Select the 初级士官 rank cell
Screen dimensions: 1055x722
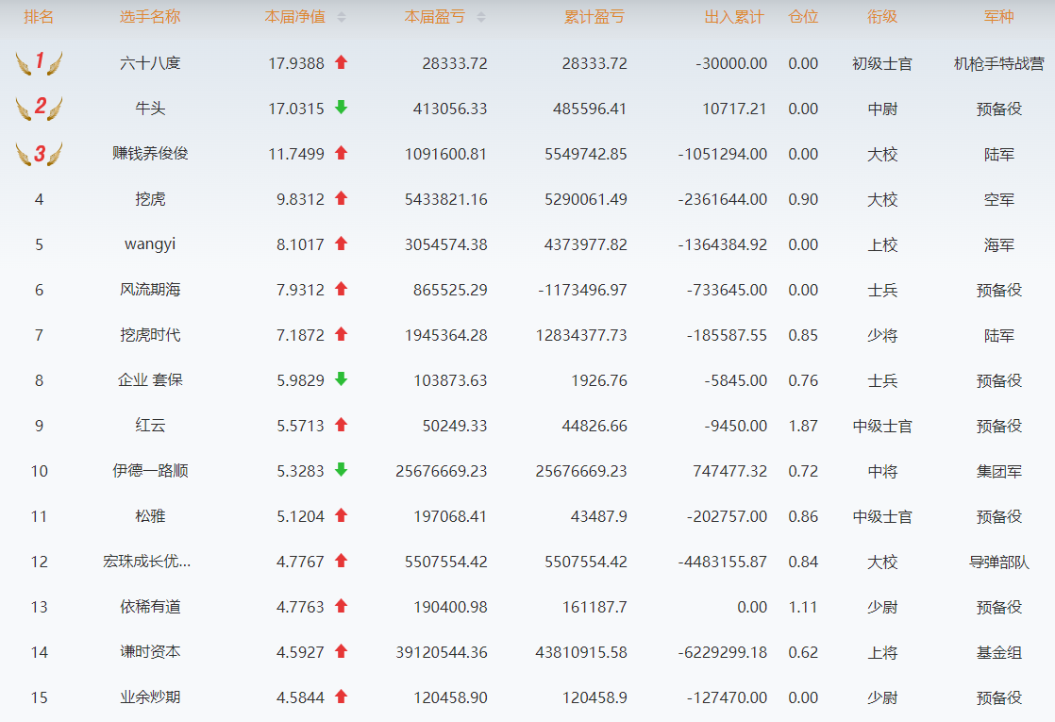tap(882, 64)
